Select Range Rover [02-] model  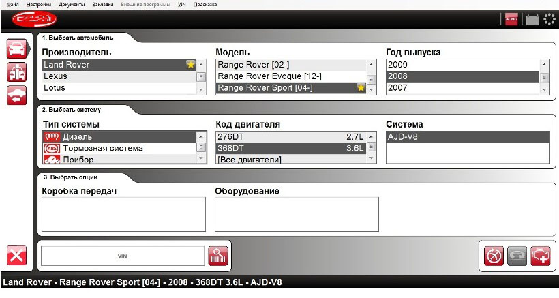click(x=291, y=65)
